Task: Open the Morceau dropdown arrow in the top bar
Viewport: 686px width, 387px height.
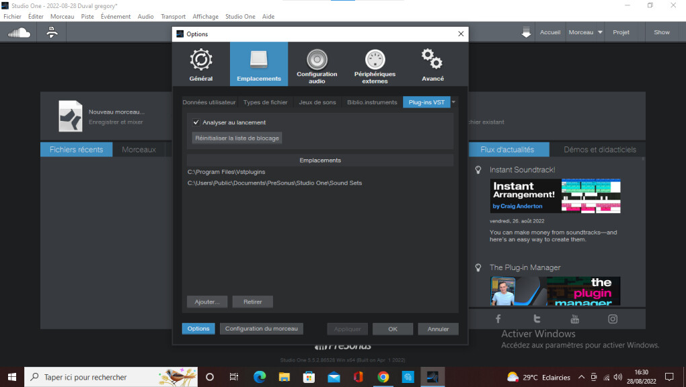Action: point(600,32)
